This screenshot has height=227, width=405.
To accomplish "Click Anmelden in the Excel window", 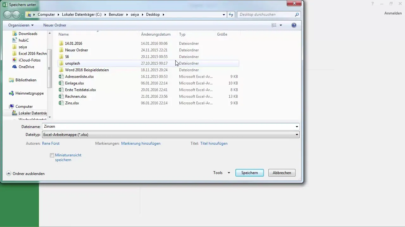I will 393,13.
